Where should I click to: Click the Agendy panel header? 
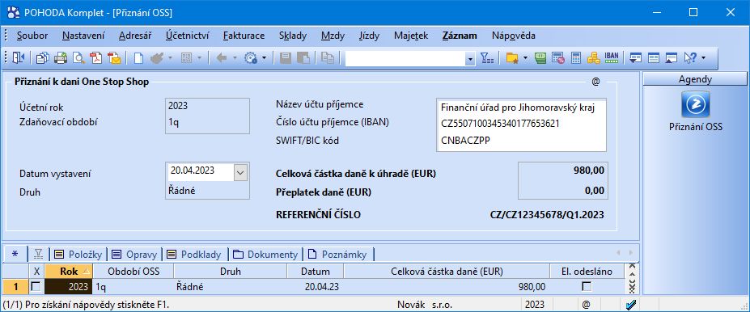click(695, 79)
